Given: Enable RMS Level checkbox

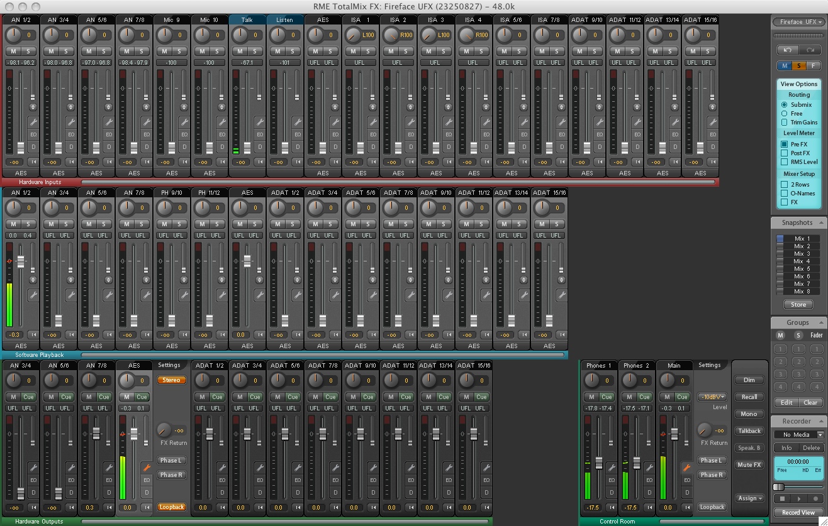Looking at the screenshot, I should click(785, 162).
